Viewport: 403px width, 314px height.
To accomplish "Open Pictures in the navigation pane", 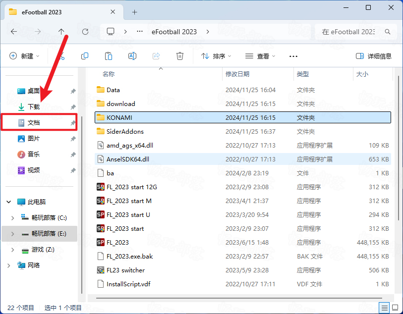I will 34,139.
